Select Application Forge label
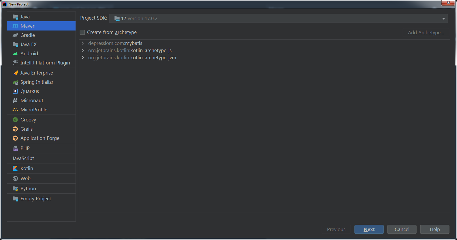The image size is (457, 240). [x=40, y=138]
